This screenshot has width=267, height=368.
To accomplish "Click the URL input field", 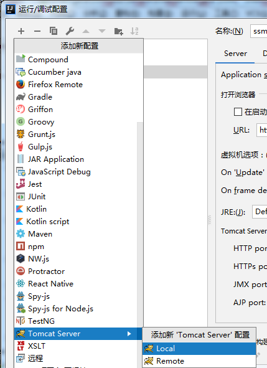I will pos(261,130).
